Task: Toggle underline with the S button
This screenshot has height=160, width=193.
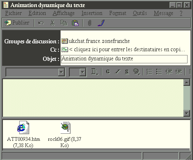Action: (x=127, y=72)
